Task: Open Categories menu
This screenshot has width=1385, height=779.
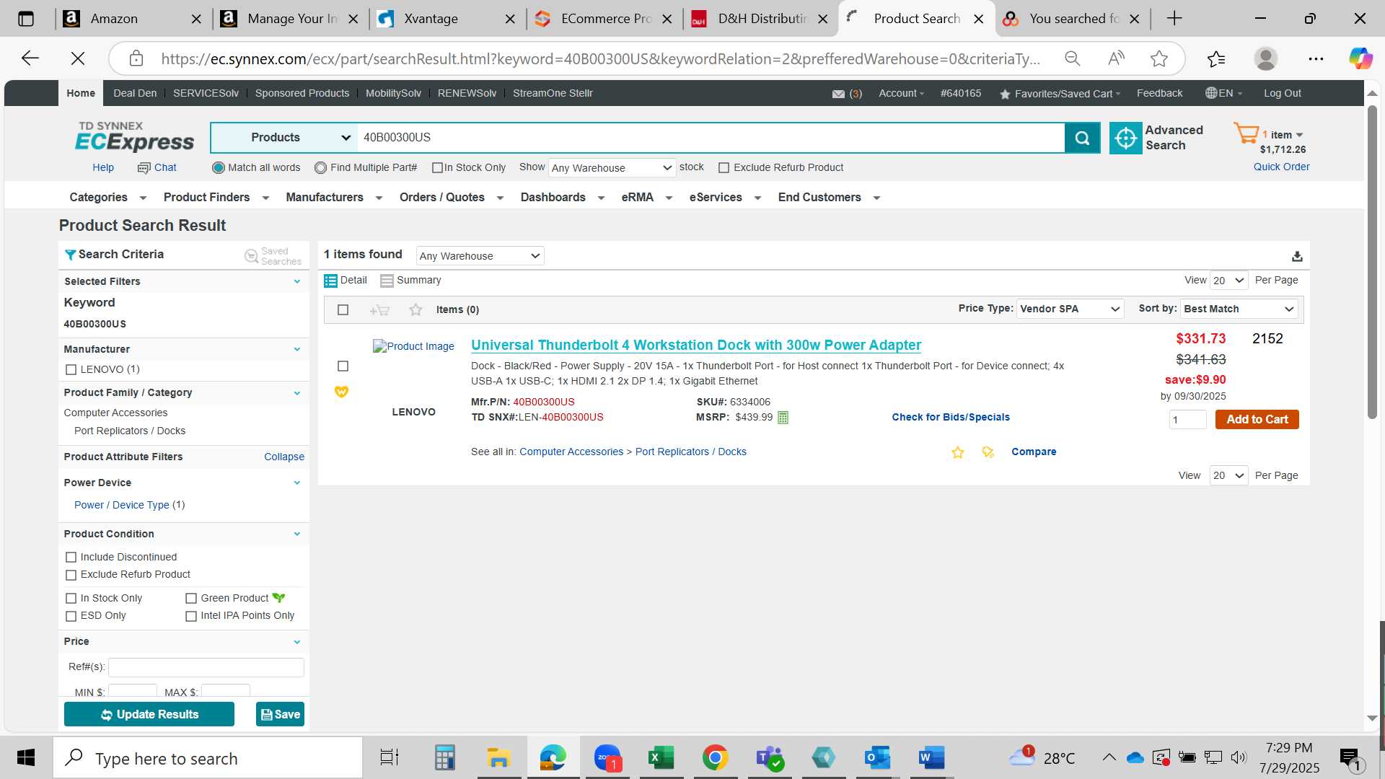Action: [107, 198]
